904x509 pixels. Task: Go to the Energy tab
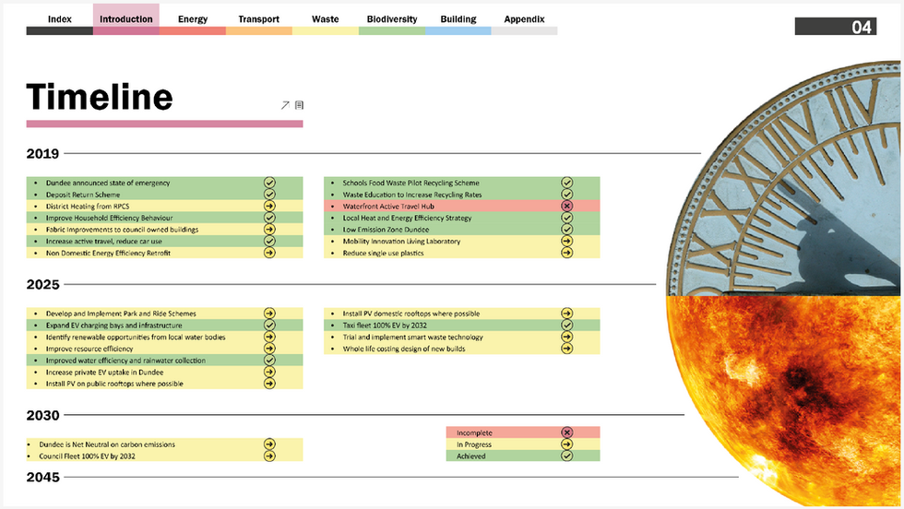(193, 19)
